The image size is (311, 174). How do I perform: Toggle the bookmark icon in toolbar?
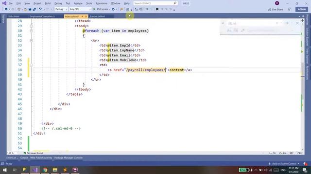tap(157, 9)
